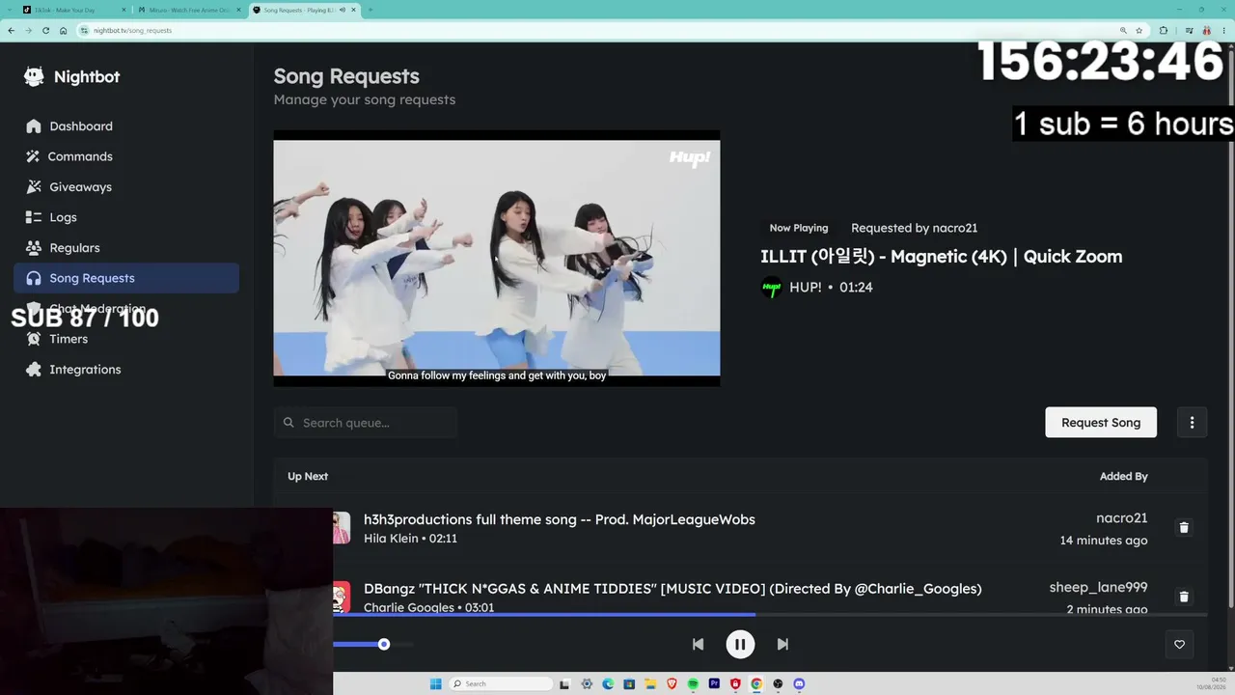Screen dimensions: 1235x695
Task: Seek on the song progress bar
Action: pos(770,614)
